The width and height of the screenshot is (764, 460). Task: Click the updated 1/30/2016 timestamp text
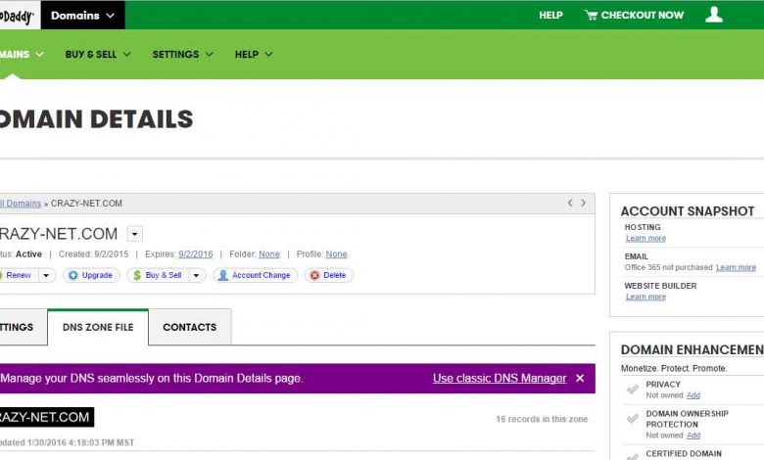tap(67, 442)
